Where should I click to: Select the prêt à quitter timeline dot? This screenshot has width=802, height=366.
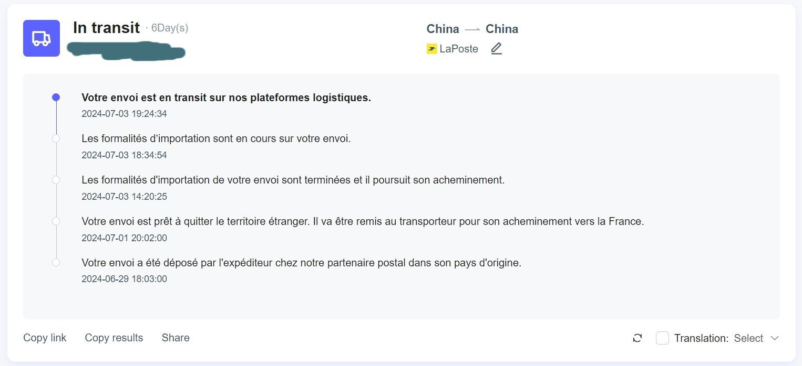coord(56,221)
